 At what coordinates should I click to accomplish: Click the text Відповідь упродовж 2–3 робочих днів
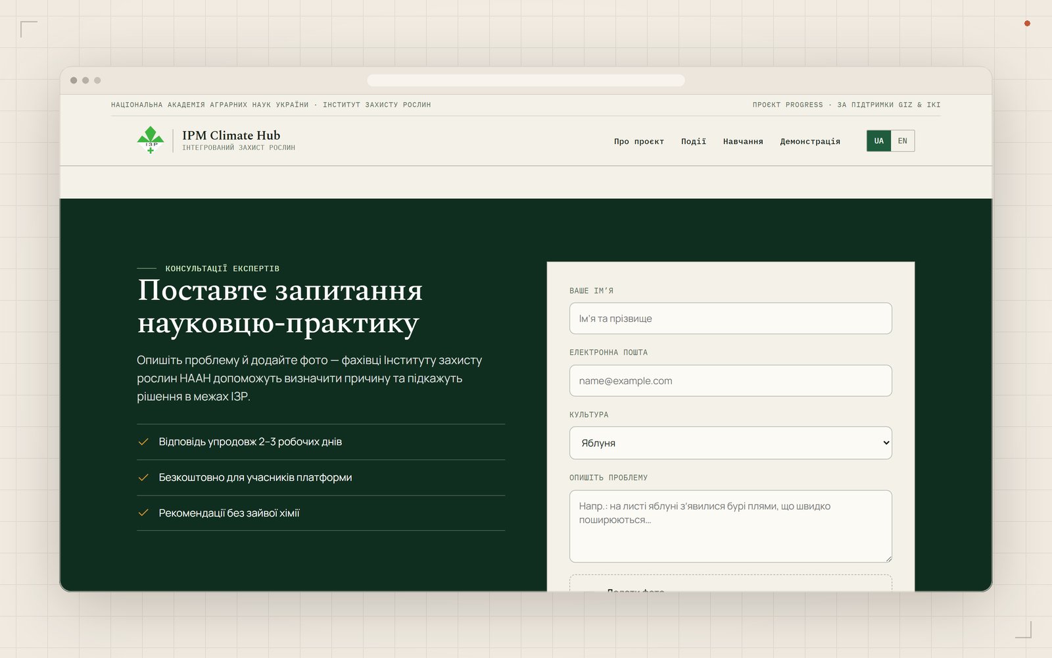pos(251,442)
